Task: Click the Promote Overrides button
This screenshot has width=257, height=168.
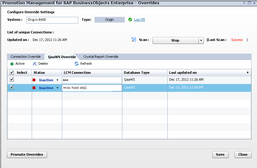Action: (27, 154)
